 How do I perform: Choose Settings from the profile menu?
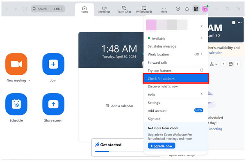pyautogui.click(x=175, y=103)
